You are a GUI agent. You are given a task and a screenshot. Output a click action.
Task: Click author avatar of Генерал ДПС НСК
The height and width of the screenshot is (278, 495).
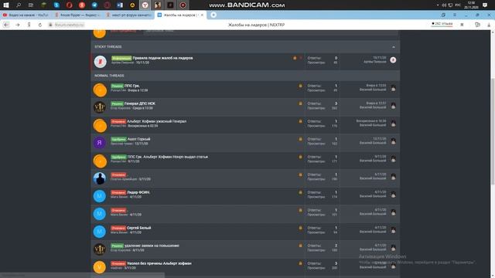pos(100,107)
